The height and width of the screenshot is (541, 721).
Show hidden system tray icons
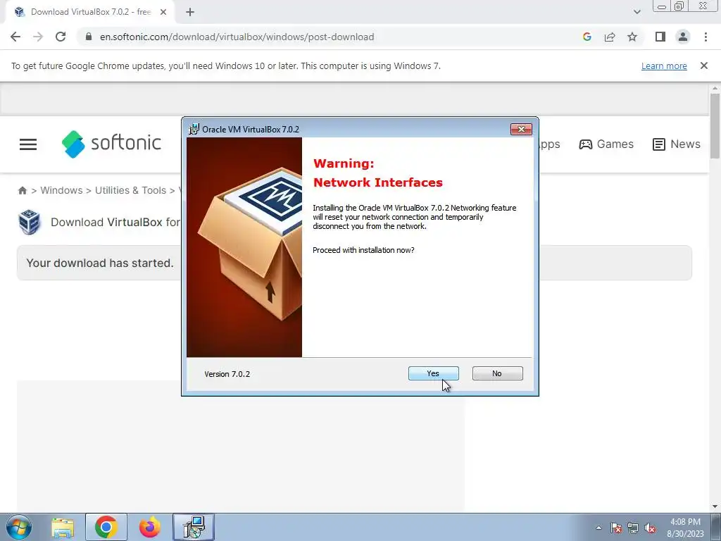click(598, 528)
